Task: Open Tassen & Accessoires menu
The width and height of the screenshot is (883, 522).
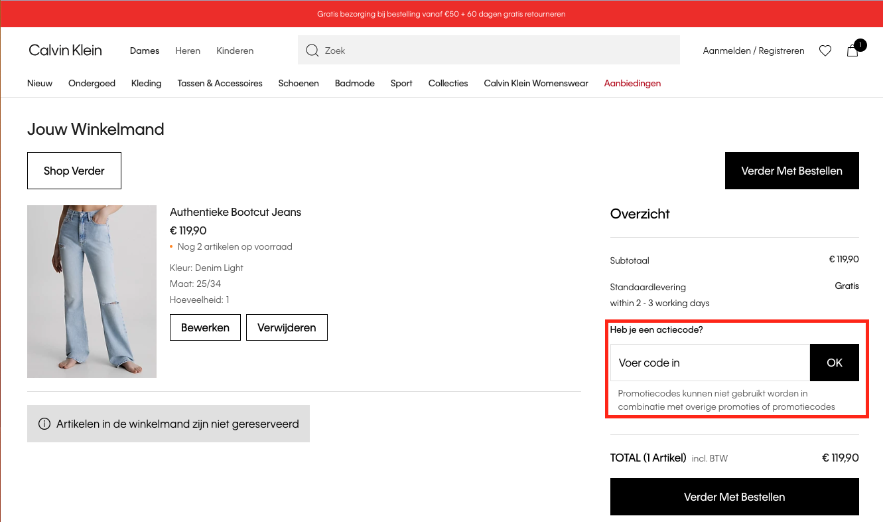Action: pyautogui.click(x=220, y=83)
